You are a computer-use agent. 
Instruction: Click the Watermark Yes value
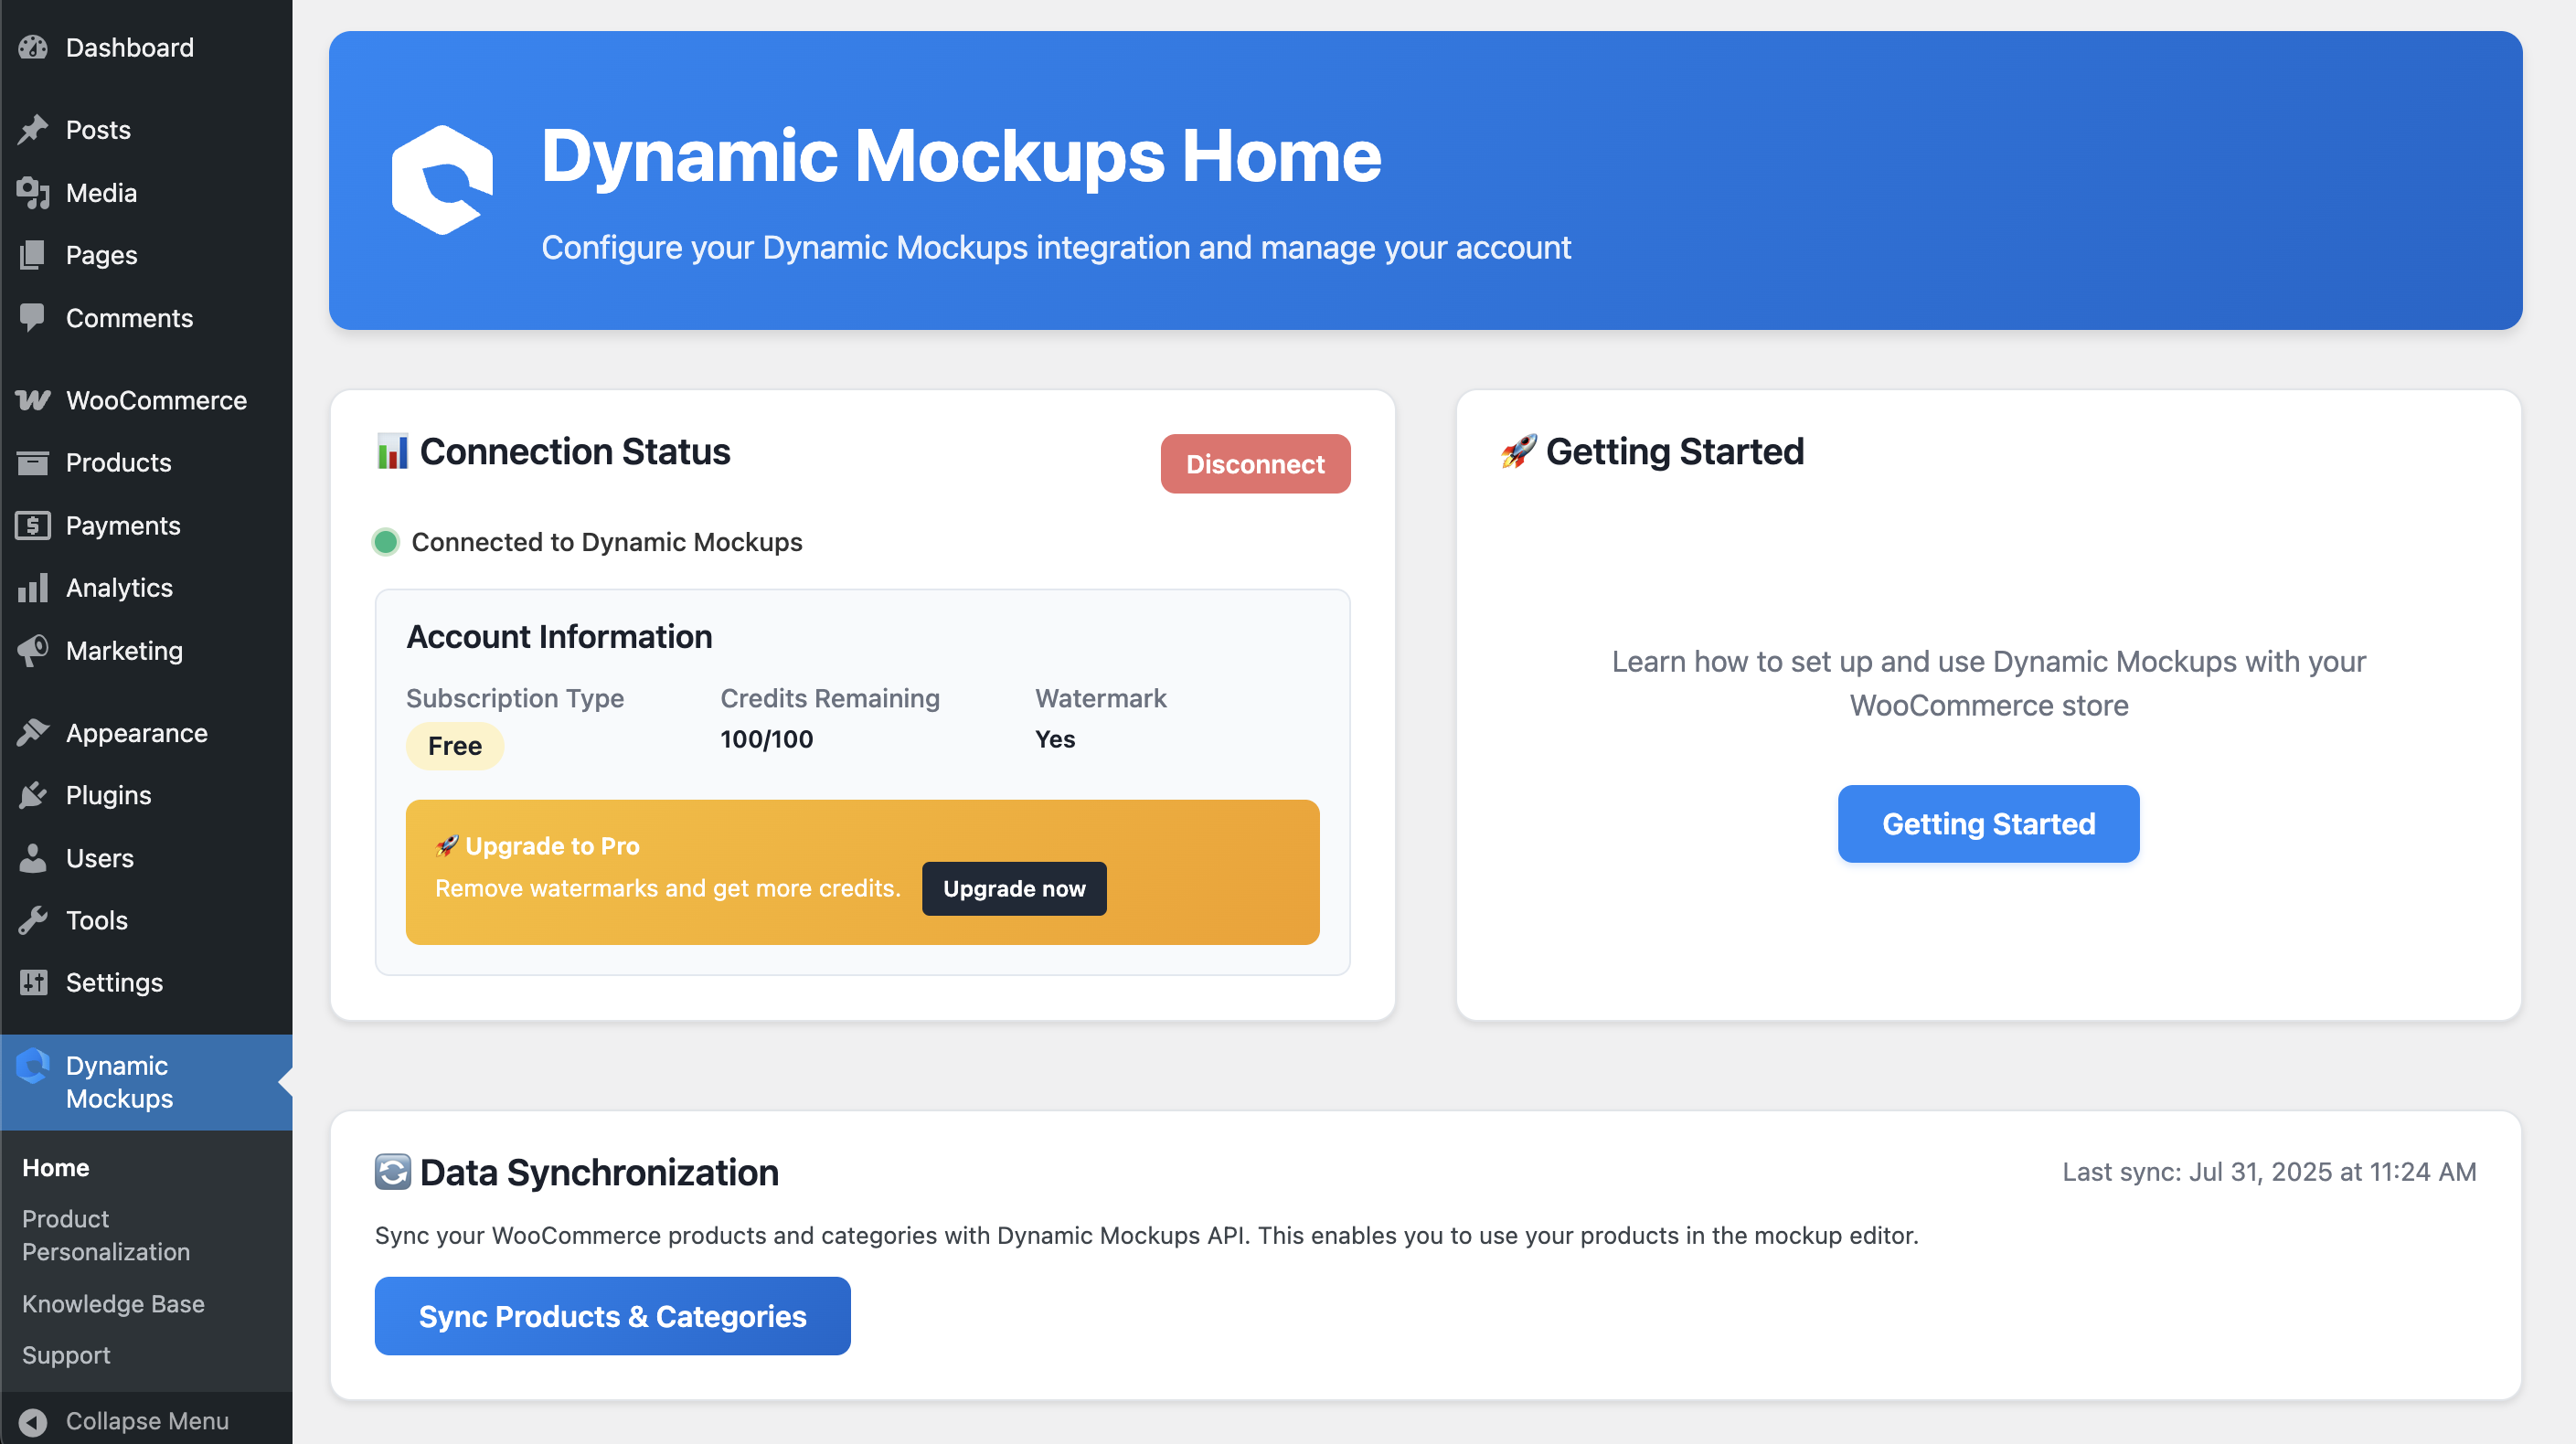(1055, 739)
